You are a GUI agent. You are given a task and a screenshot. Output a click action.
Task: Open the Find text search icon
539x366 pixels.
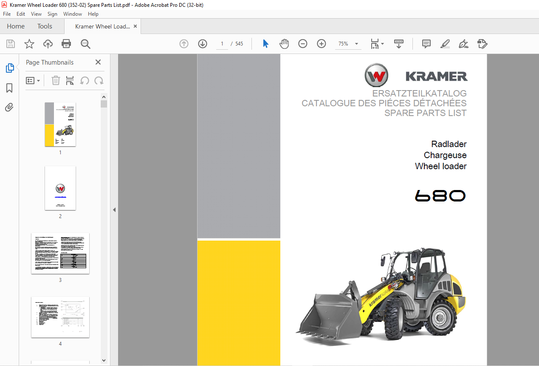(x=86, y=44)
